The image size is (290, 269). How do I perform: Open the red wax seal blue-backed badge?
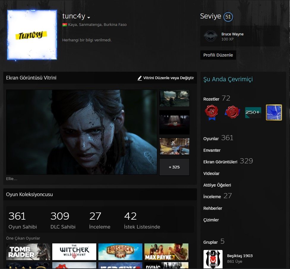232,112
